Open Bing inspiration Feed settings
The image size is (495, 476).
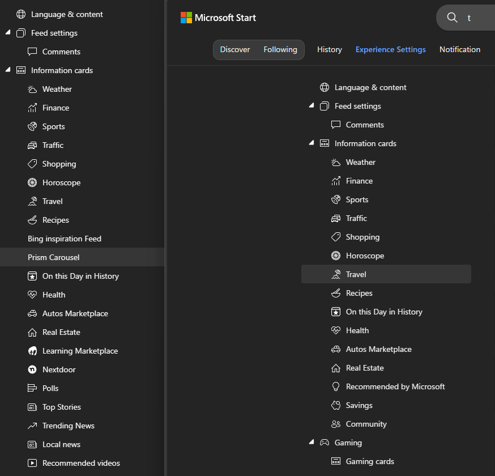(65, 239)
